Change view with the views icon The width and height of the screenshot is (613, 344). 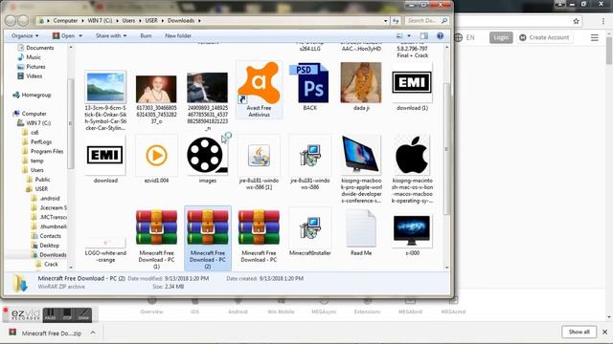(399, 36)
